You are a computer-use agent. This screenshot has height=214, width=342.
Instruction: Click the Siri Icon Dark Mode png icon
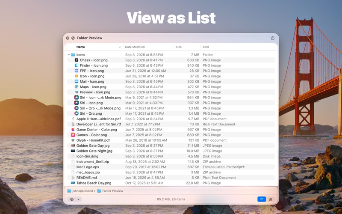click(77, 98)
